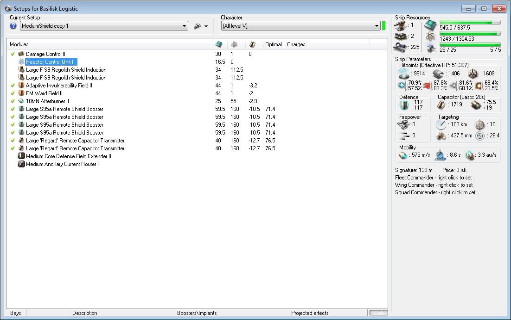Click the calibration icon showing 225
Viewport: 511px width, 320px height.
pos(400,48)
